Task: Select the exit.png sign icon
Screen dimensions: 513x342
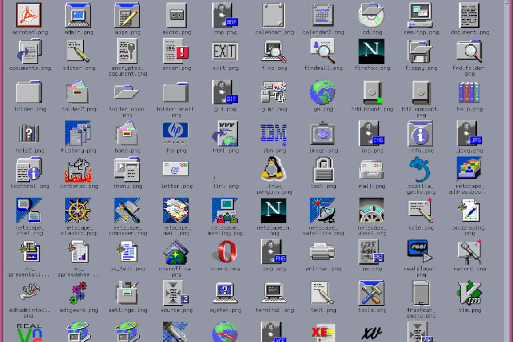Action: pyautogui.click(x=225, y=52)
